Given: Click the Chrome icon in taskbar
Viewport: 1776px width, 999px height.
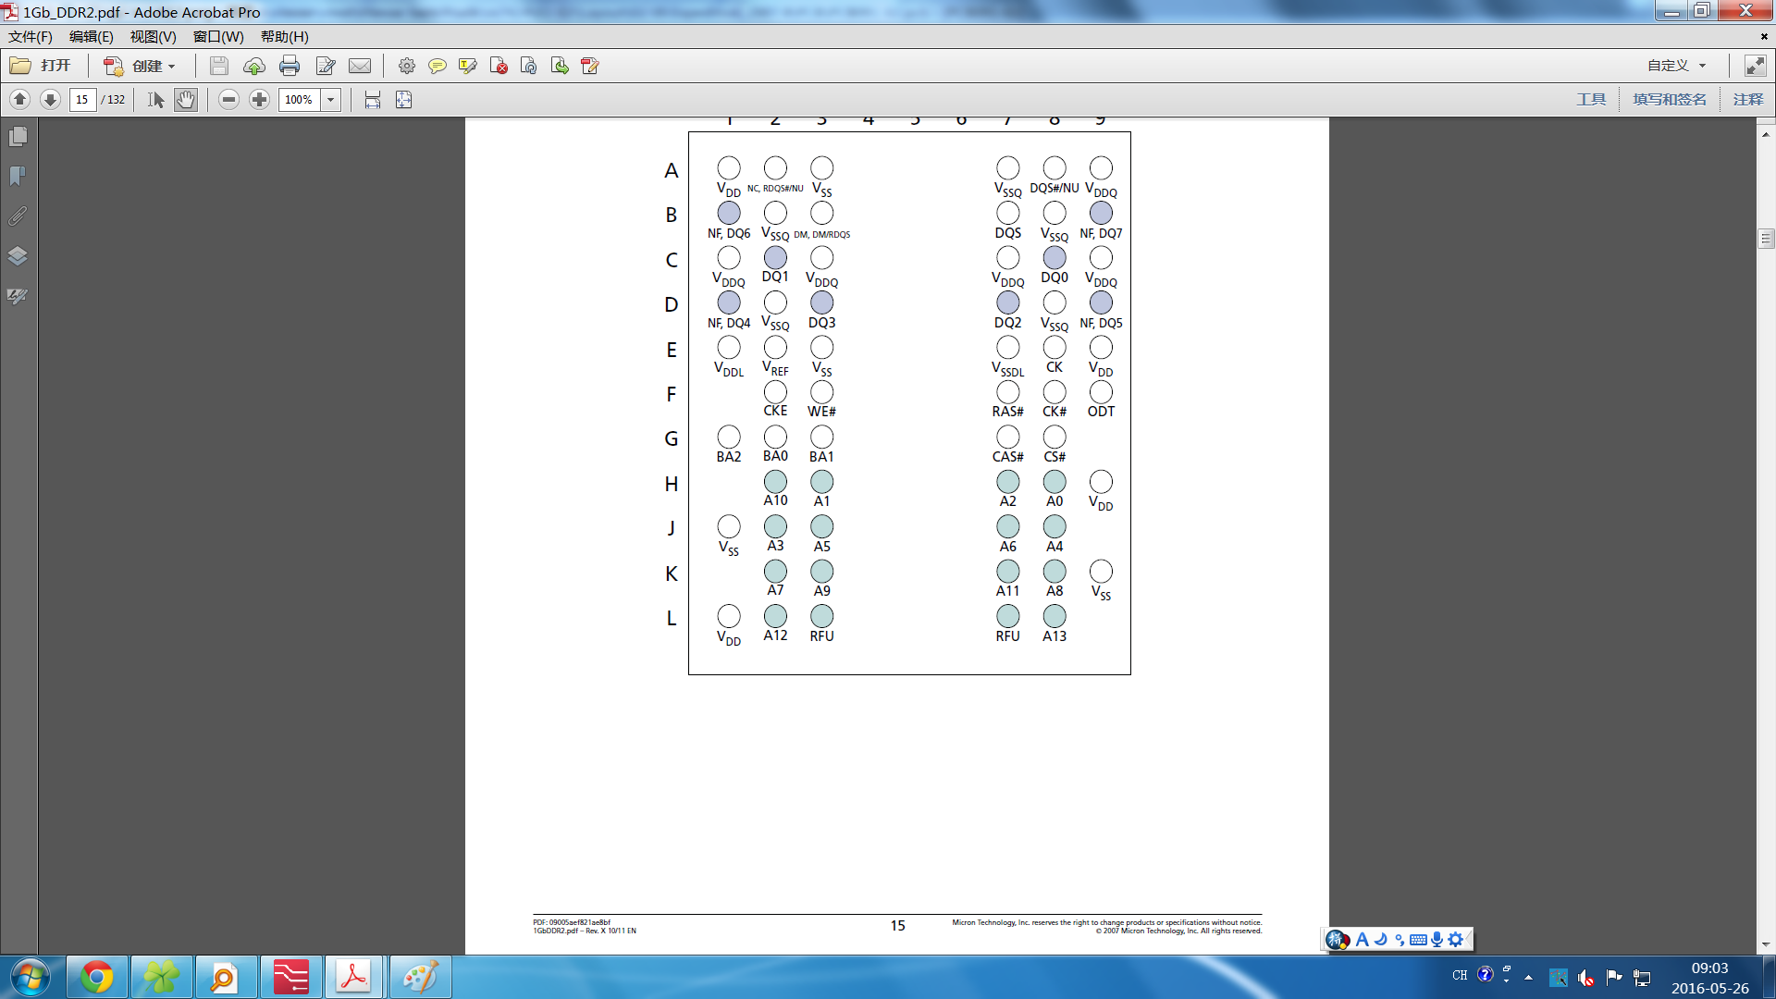Looking at the screenshot, I should coord(96,977).
